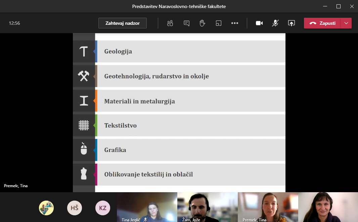Maximize the meeting window

point(339,6)
